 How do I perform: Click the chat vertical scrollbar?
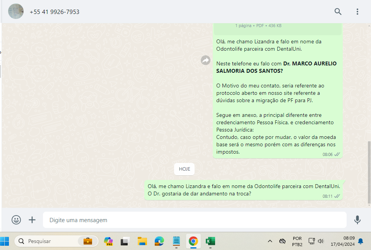point(369,170)
